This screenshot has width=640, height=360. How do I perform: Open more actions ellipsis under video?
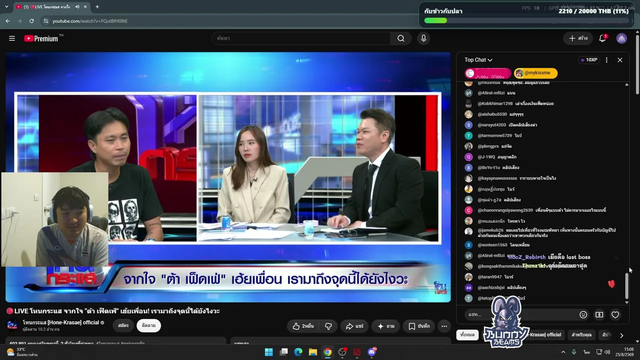[444, 326]
